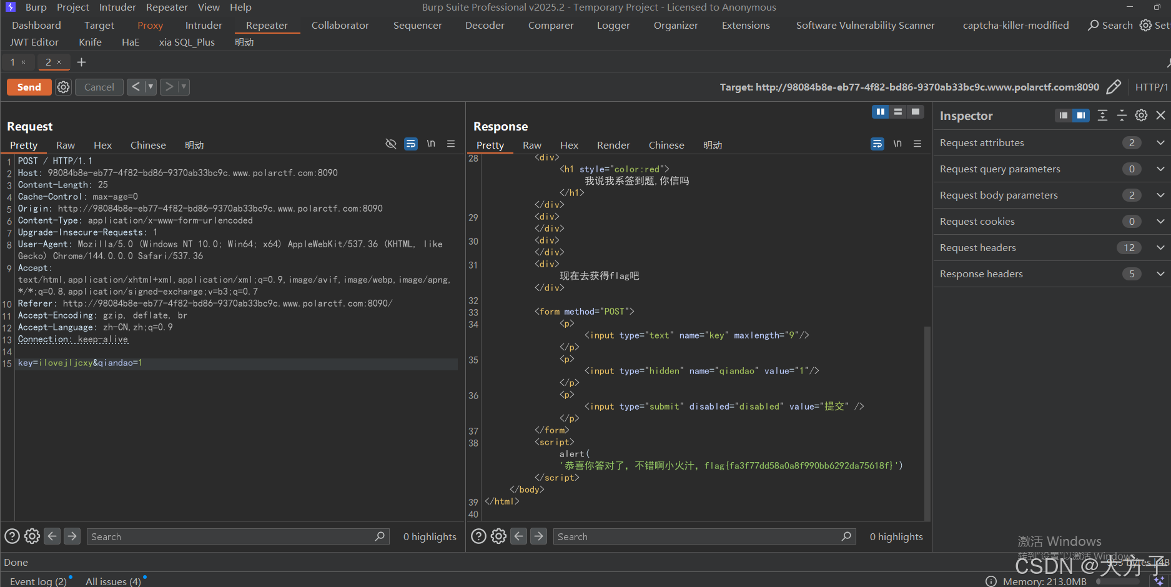Click the Response panel vertical scrollbar
Screen dimensions: 1171x587
click(927, 423)
